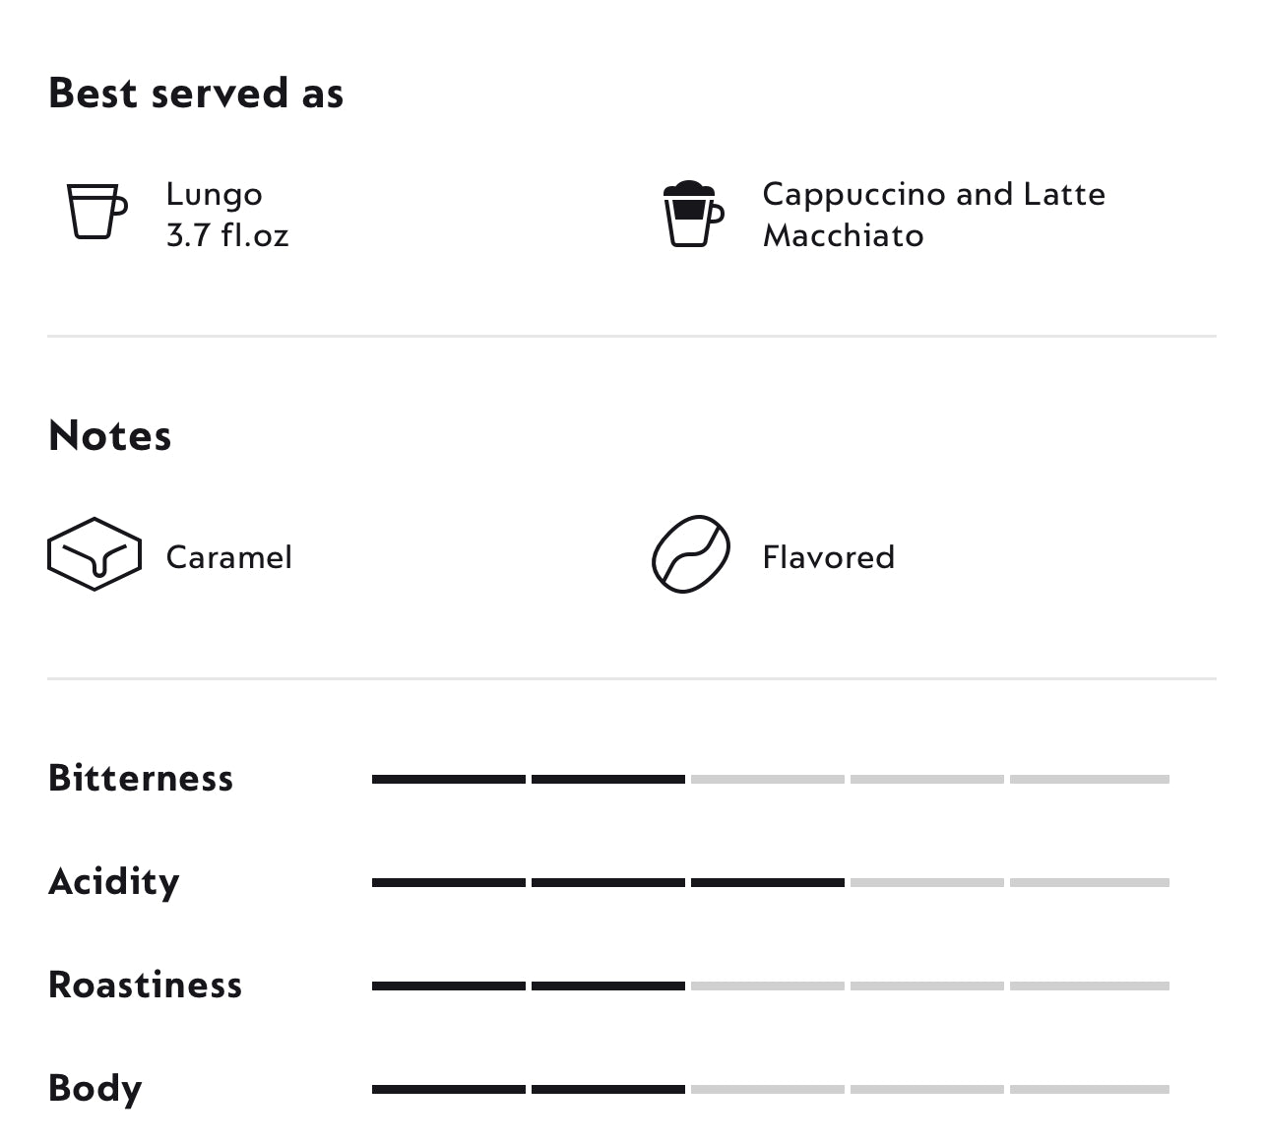Click third filled segment of Acidity bar
The height and width of the screenshot is (1145, 1264).
pos(768,883)
